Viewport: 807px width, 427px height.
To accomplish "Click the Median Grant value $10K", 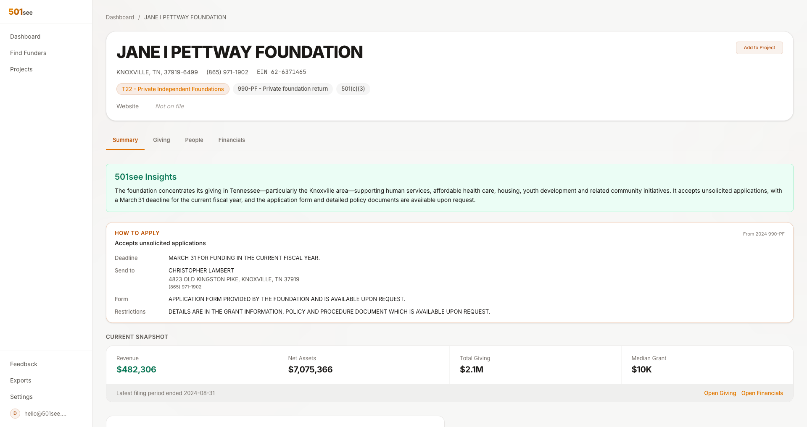I will click(641, 369).
